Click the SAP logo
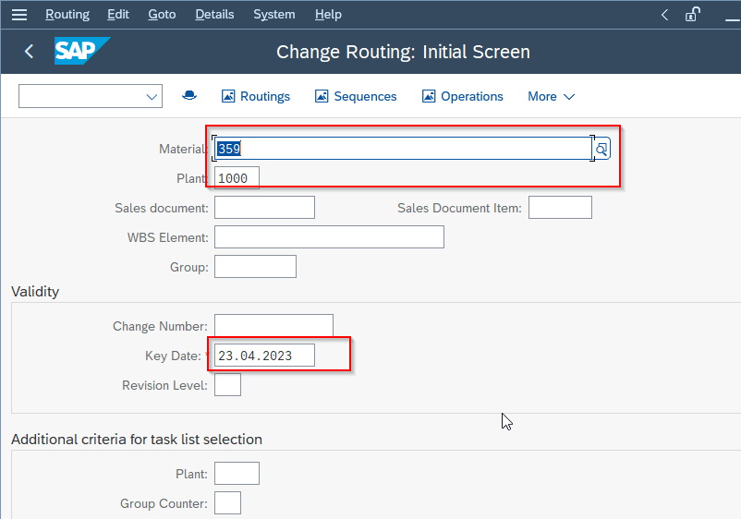Image resolution: width=741 pixels, height=519 pixels. pos(82,51)
